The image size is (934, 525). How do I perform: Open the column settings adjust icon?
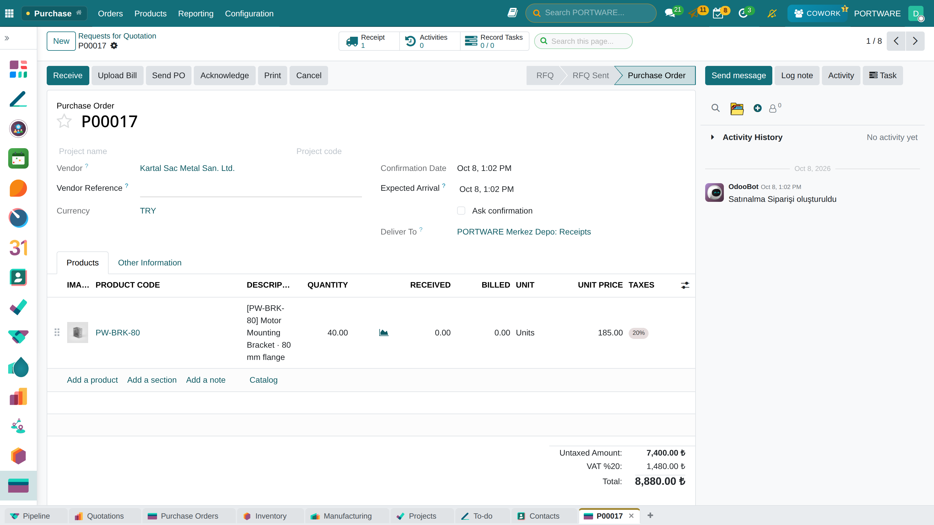(x=685, y=285)
